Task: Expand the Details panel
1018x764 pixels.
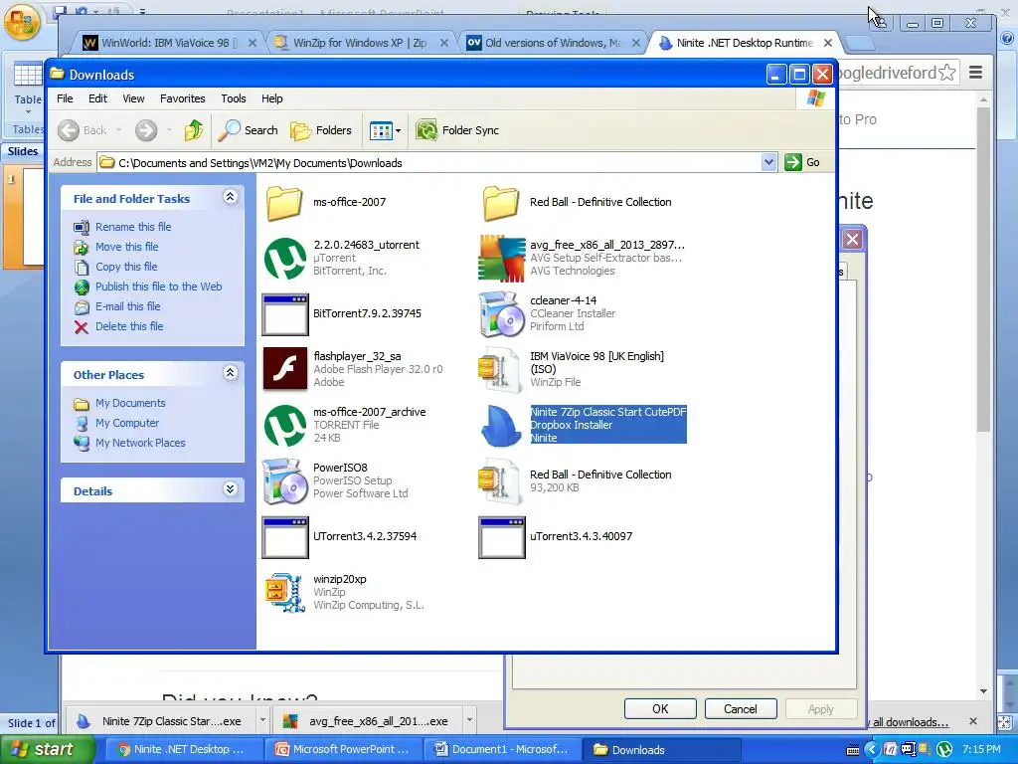Action: [x=230, y=489]
